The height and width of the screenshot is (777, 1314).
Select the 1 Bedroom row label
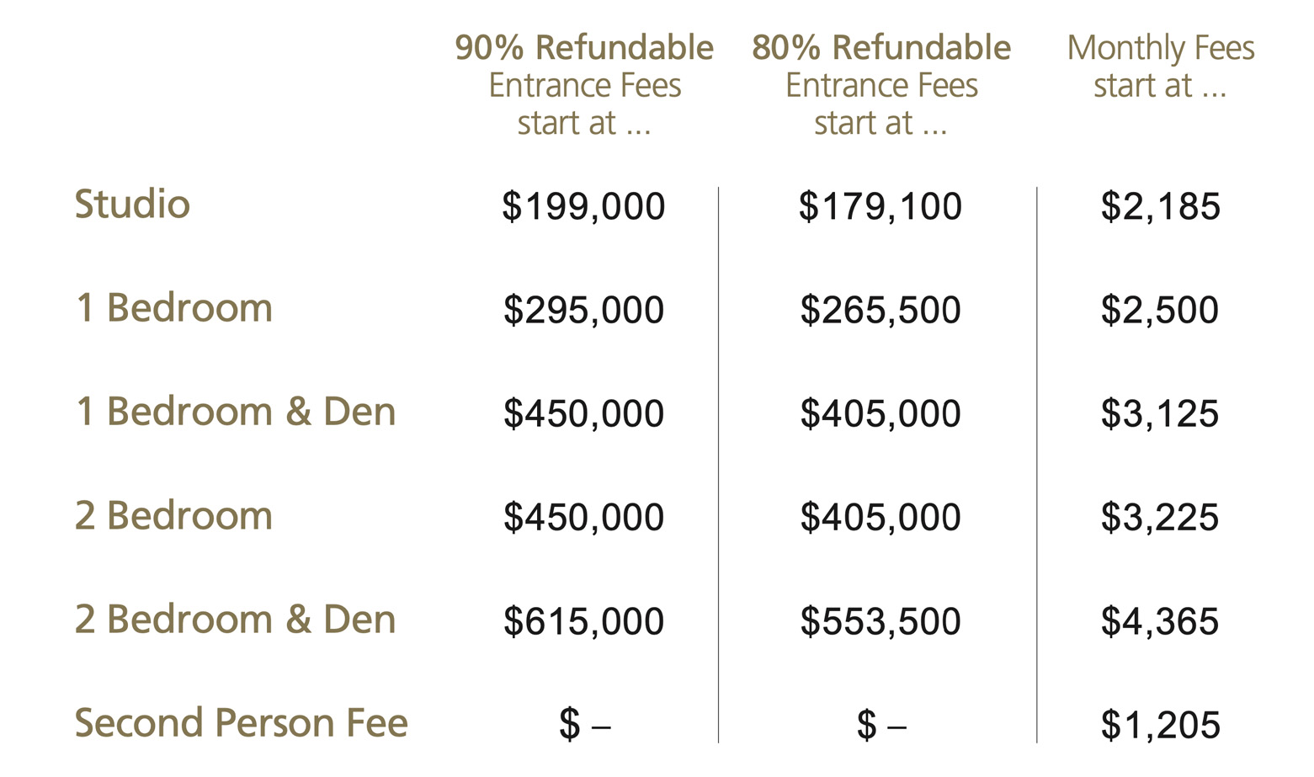174,308
